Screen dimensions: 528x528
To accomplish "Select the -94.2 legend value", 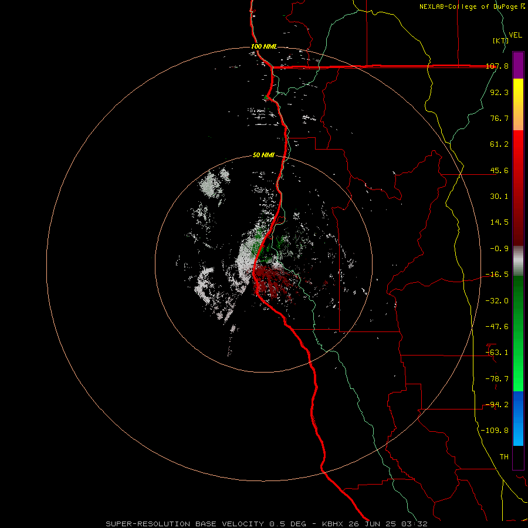I will [497, 405].
